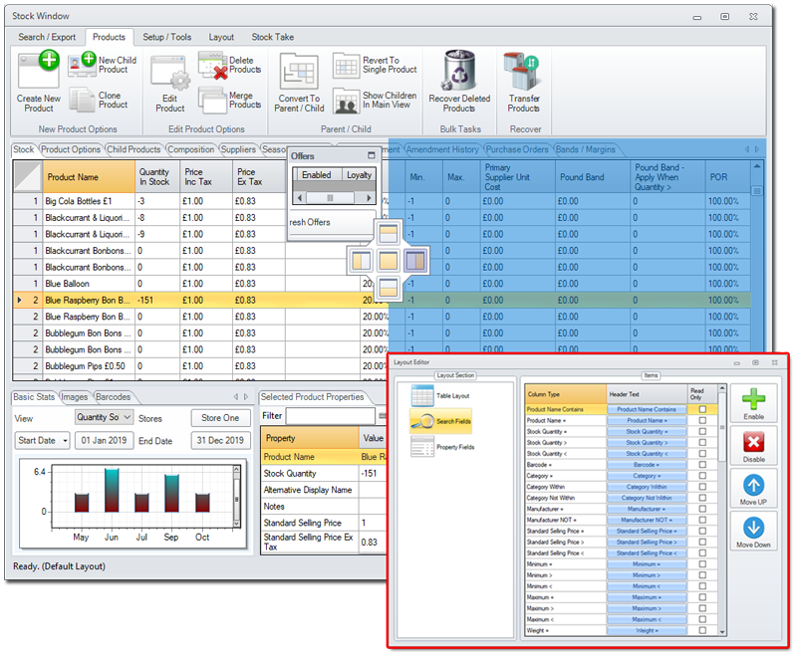Screen dimensions: 797x659
Task: Switch to the Setup / Tools ribbon tab
Action: (x=166, y=37)
